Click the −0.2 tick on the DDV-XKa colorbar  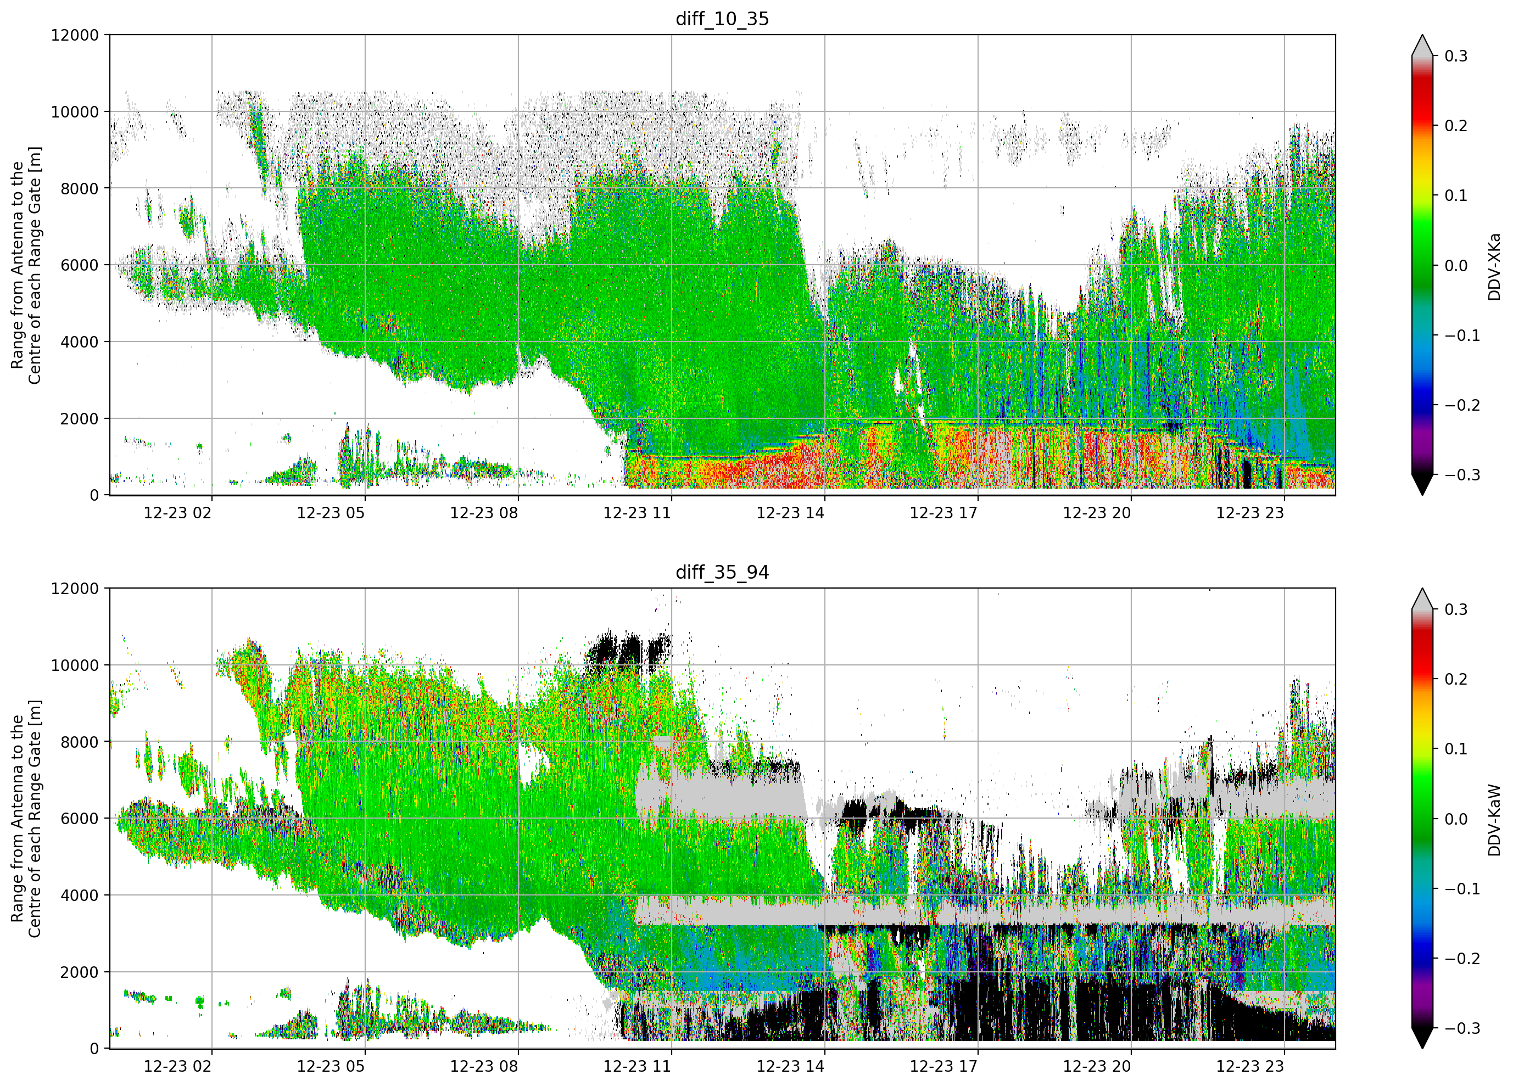click(1462, 406)
